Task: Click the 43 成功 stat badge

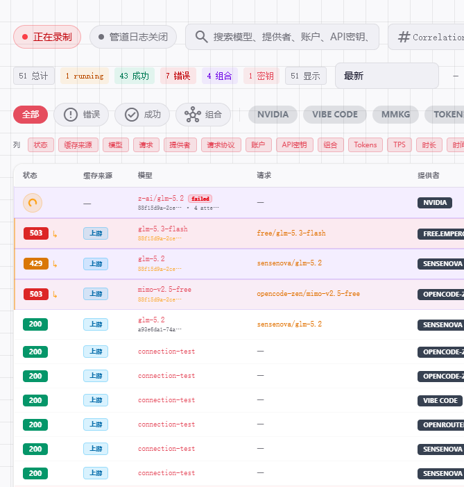Action: pos(135,76)
